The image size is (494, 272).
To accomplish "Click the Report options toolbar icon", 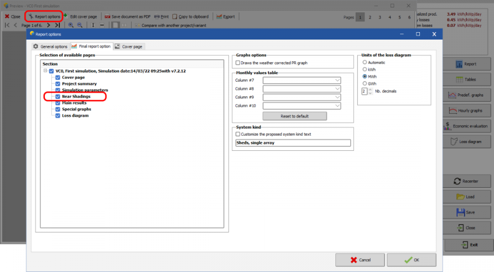I will point(31,16).
